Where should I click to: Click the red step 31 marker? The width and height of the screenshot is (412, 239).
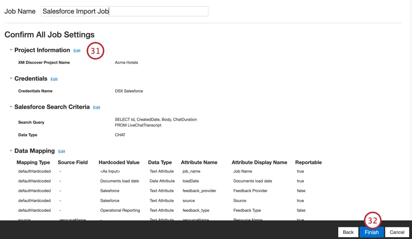point(95,51)
